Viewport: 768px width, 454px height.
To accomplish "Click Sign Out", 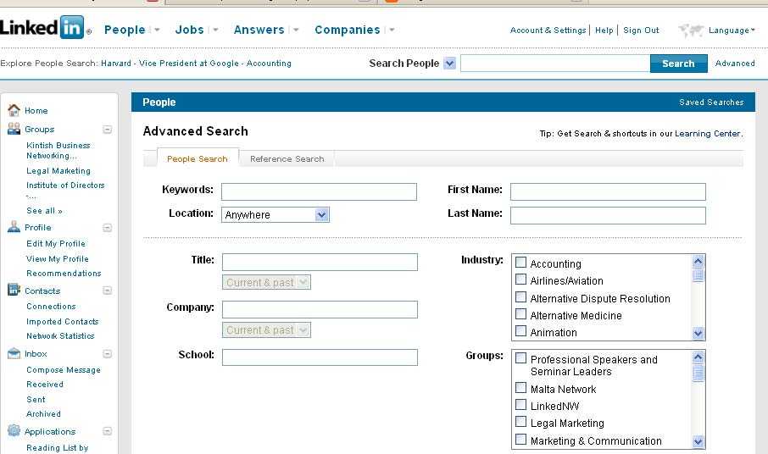I will pos(641,30).
